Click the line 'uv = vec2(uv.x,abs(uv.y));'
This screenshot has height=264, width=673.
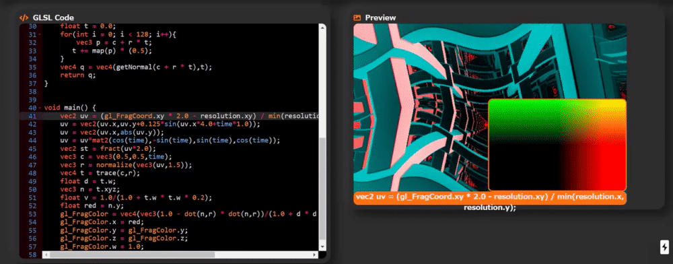click(112, 132)
